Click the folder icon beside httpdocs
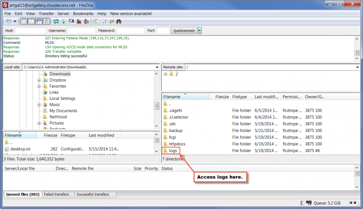 tap(165, 144)
